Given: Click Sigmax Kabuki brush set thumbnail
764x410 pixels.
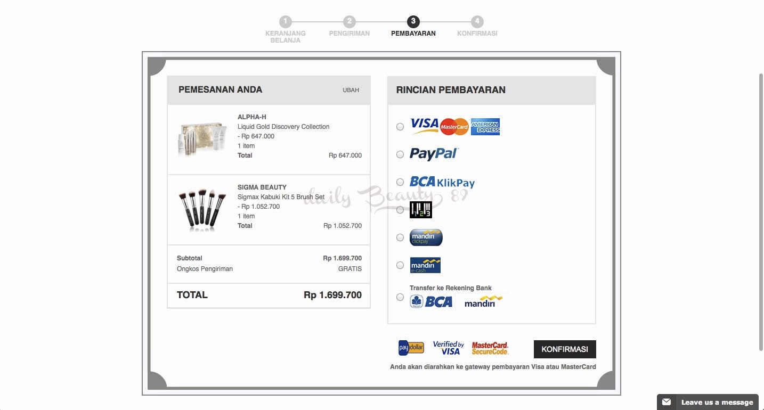Looking at the screenshot, I should [x=202, y=209].
